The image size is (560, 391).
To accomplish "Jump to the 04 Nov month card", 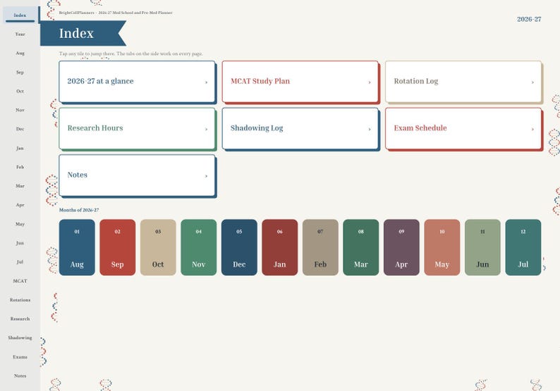I will click(199, 247).
